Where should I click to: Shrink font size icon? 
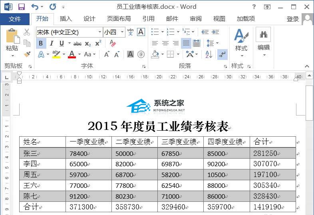[117, 54]
